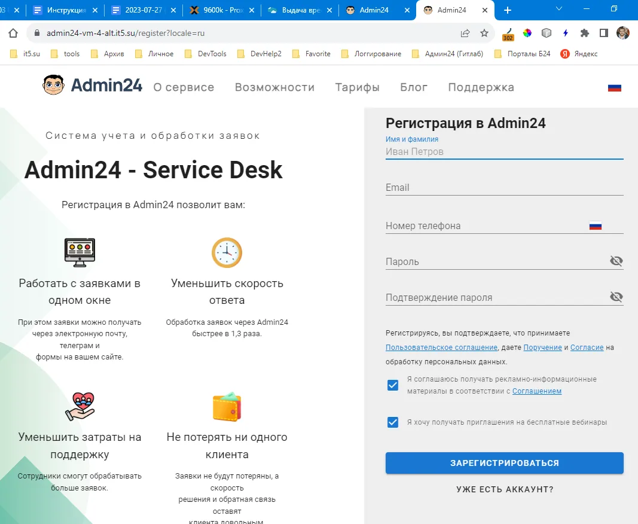Open Пользовательское соглашение link

(441, 348)
